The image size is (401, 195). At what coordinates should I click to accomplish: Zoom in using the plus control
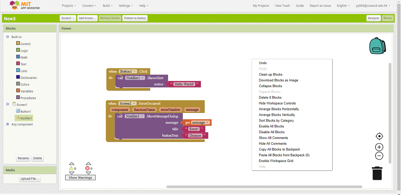(379, 147)
